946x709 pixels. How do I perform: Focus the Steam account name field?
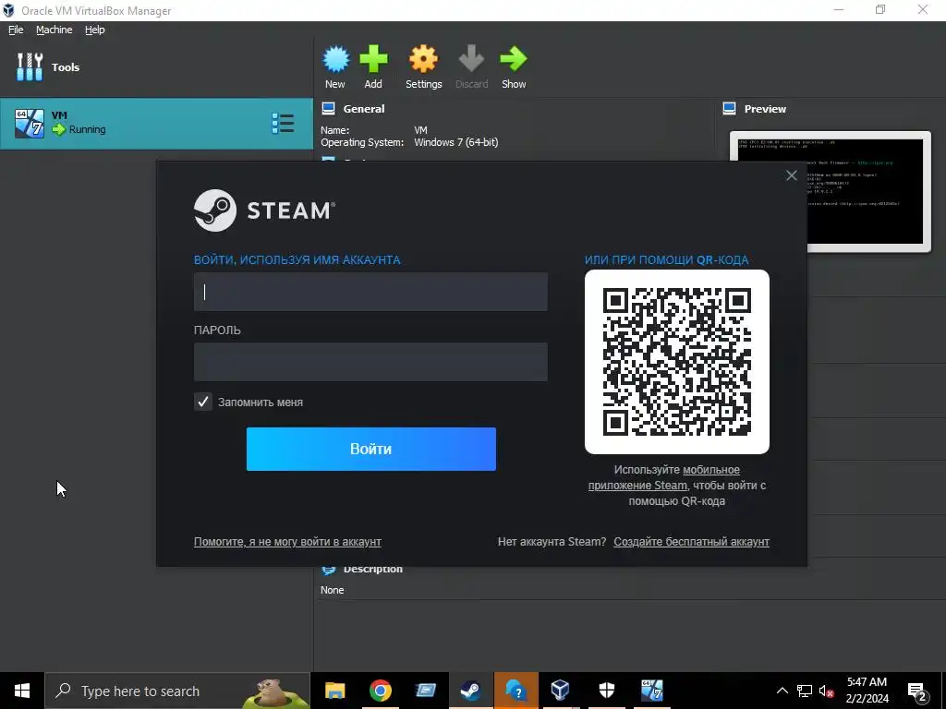(x=370, y=292)
